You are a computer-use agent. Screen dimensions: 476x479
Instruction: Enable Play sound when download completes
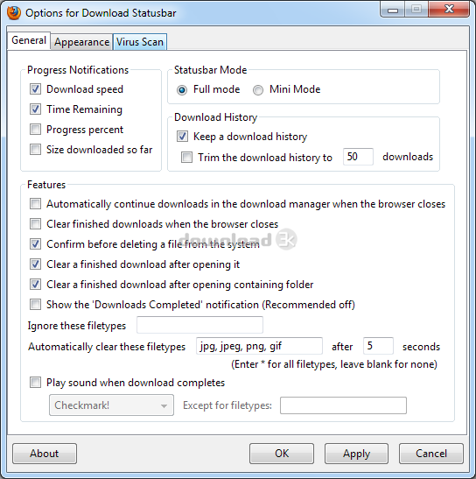pos(35,382)
